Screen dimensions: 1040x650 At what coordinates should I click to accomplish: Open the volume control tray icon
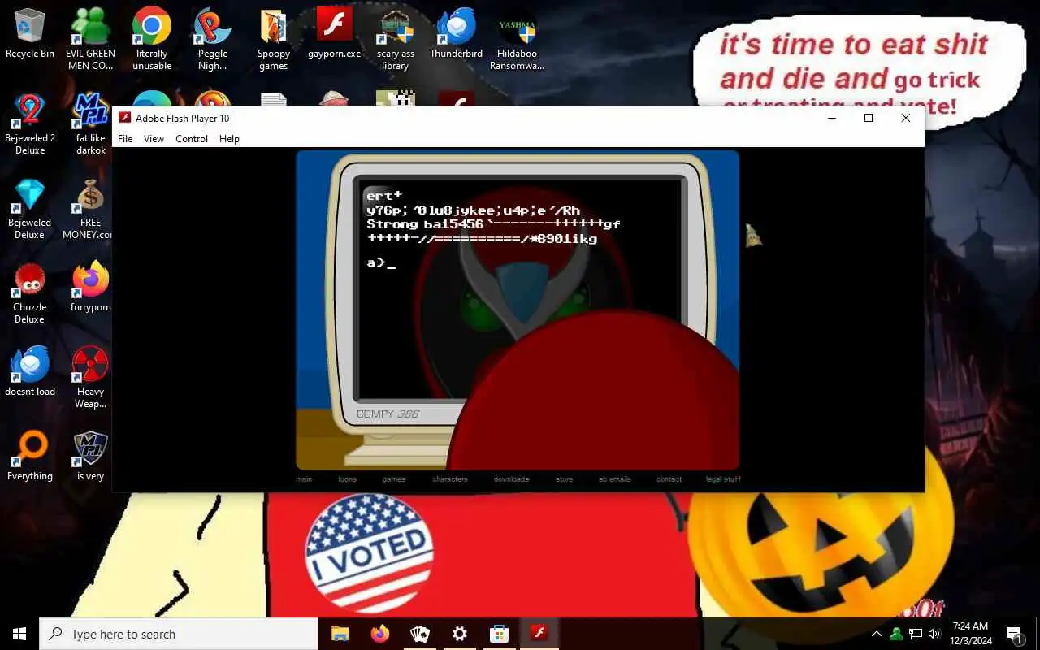(x=934, y=634)
